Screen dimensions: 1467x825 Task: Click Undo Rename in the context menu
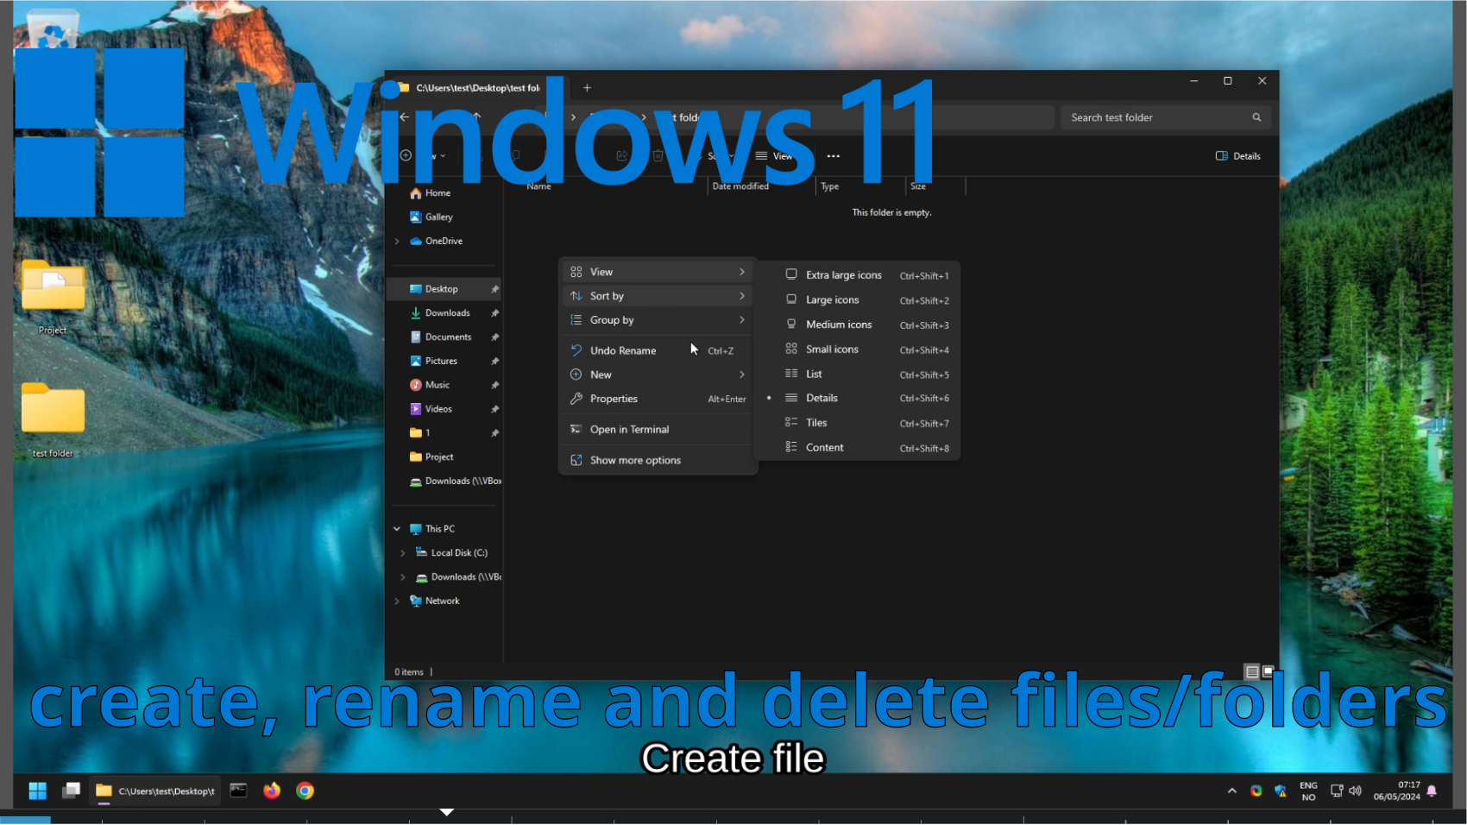(623, 351)
